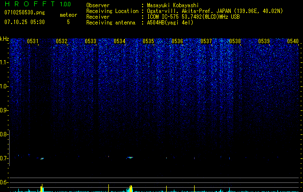Click the 0538 time marker
The width and height of the screenshot is (303, 192).
tap(235, 41)
